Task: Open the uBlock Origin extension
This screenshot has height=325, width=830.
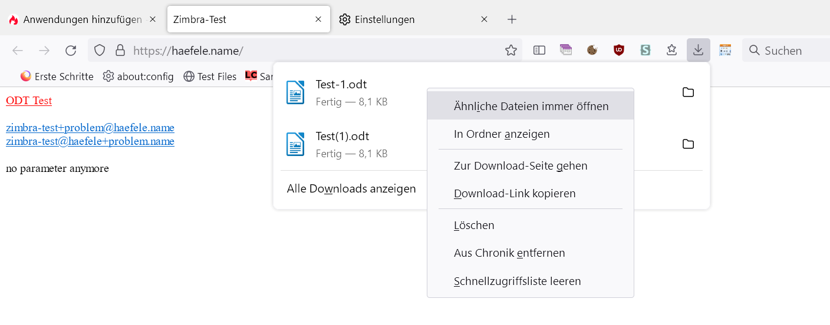Action: (x=619, y=51)
